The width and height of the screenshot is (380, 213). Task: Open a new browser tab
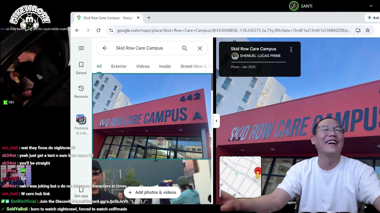tap(149, 18)
